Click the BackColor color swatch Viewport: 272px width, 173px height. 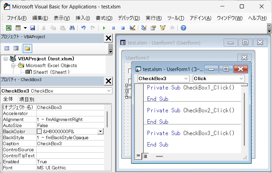[39, 131]
